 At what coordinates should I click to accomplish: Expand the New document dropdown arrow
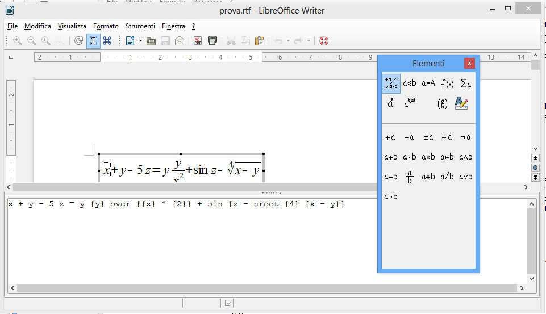[x=140, y=41]
